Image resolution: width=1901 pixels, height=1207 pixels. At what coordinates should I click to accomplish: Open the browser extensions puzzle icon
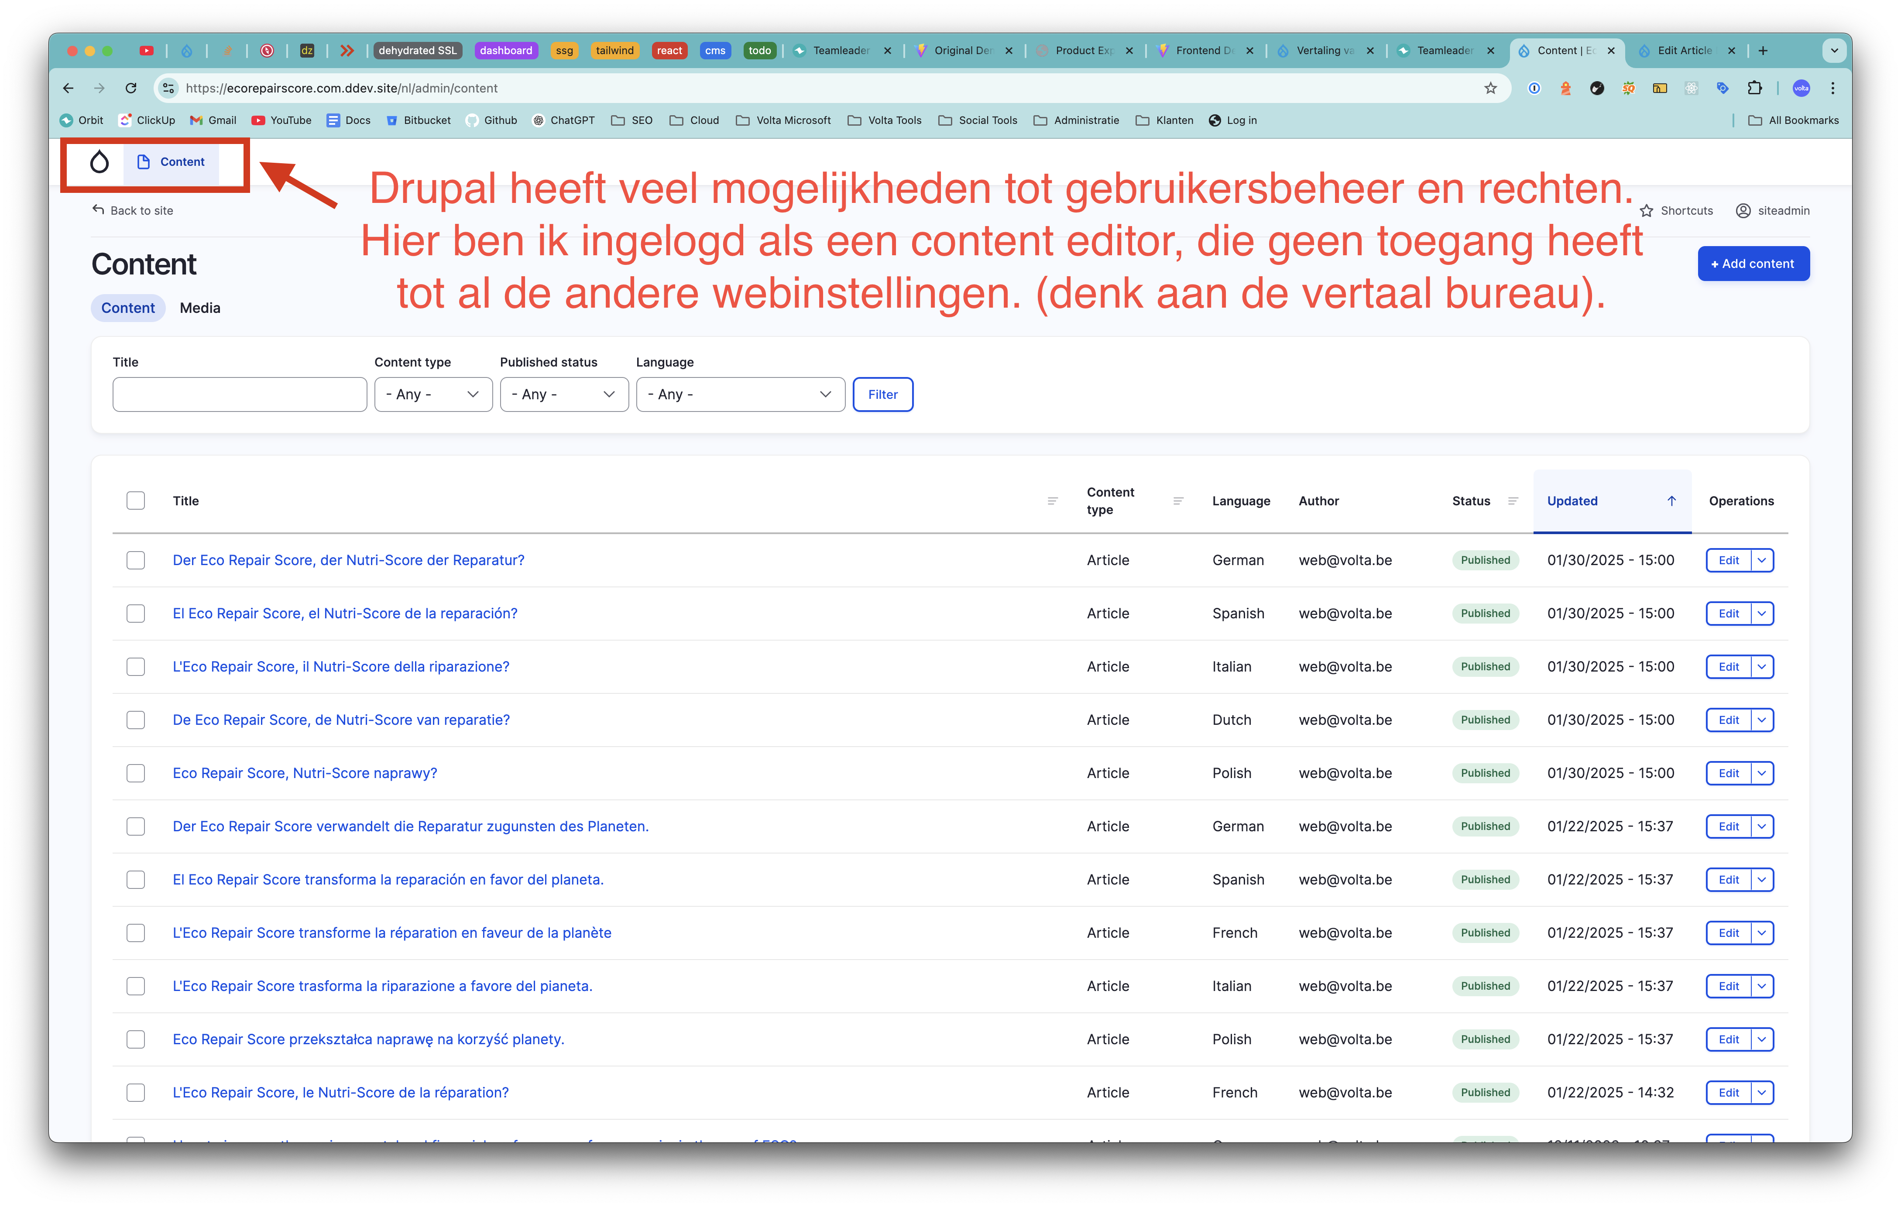pos(1754,89)
